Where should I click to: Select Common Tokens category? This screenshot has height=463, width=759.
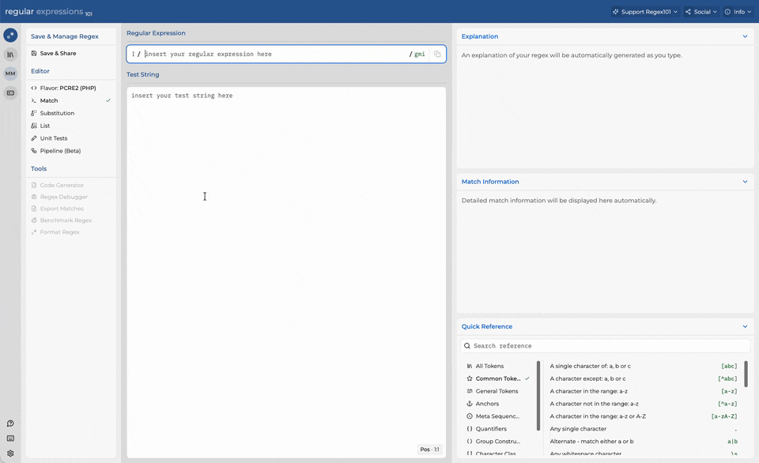498,378
